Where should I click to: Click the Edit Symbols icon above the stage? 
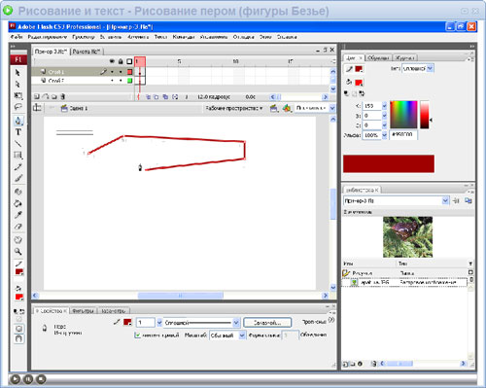point(287,108)
